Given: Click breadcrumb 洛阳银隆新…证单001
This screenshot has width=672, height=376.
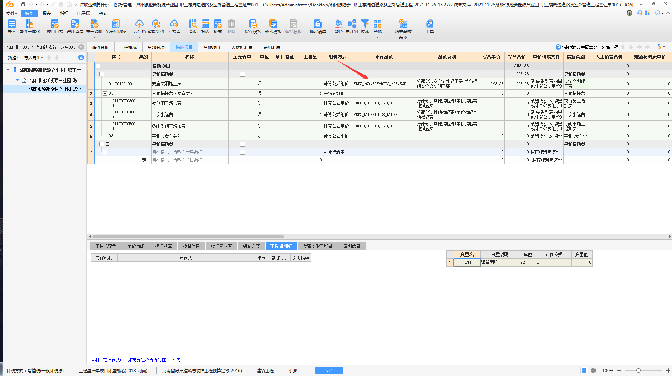Looking at the screenshot, I should (x=55, y=47).
